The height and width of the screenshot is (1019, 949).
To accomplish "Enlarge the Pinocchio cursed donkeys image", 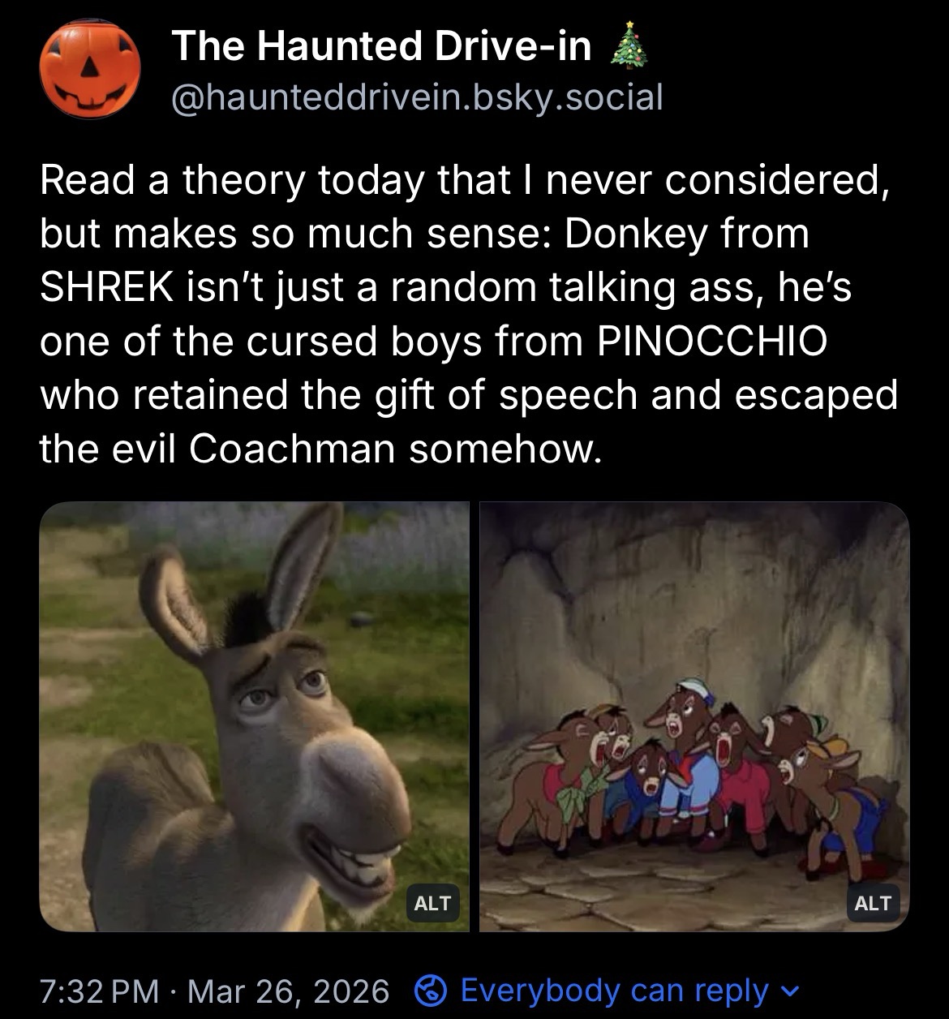I will point(694,716).
